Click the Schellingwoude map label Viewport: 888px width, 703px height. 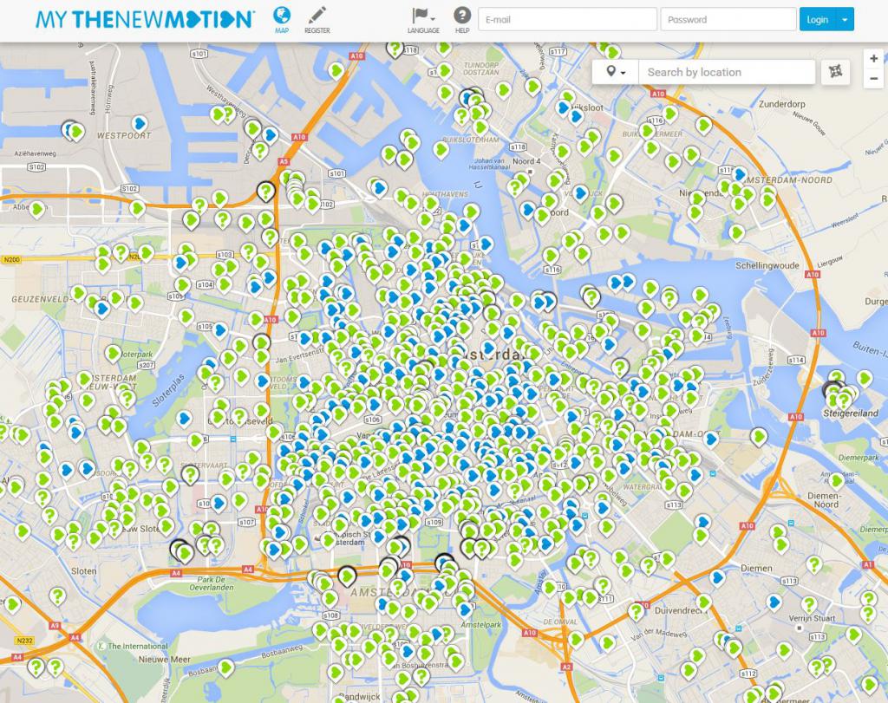[x=767, y=265]
